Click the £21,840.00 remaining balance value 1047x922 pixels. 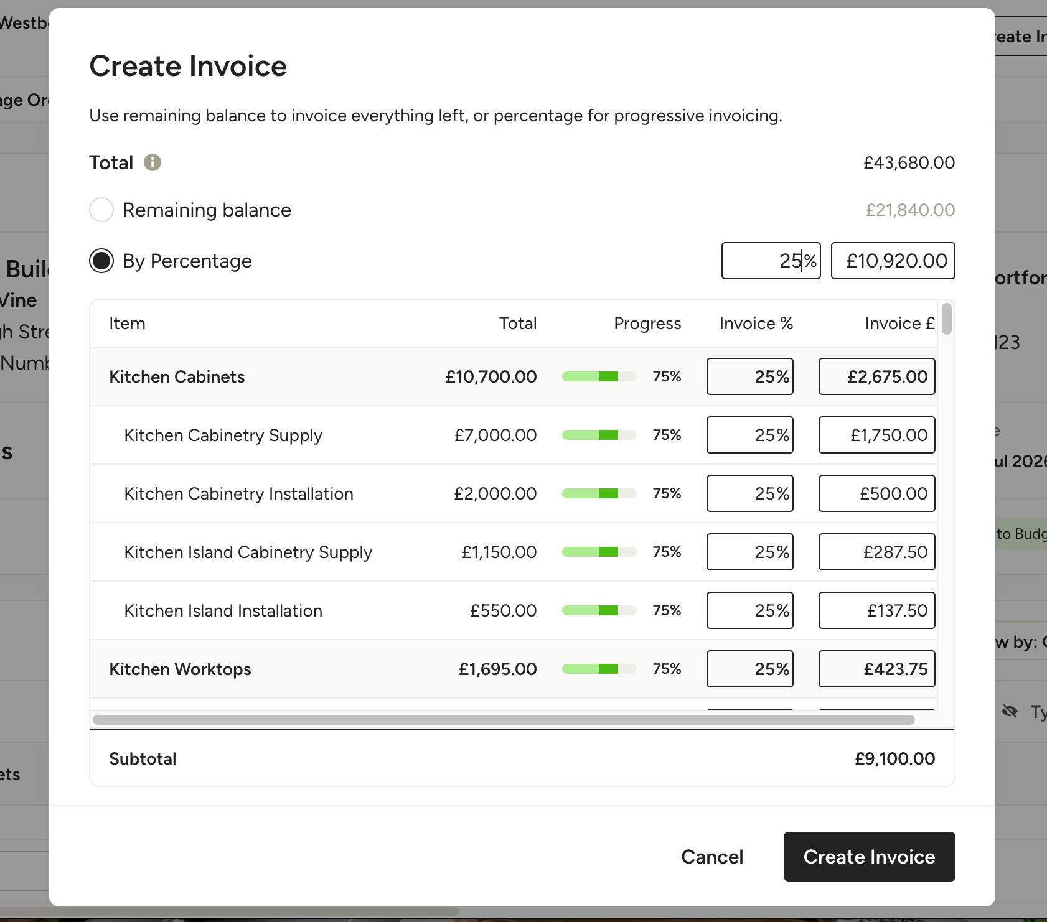point(910,210)
